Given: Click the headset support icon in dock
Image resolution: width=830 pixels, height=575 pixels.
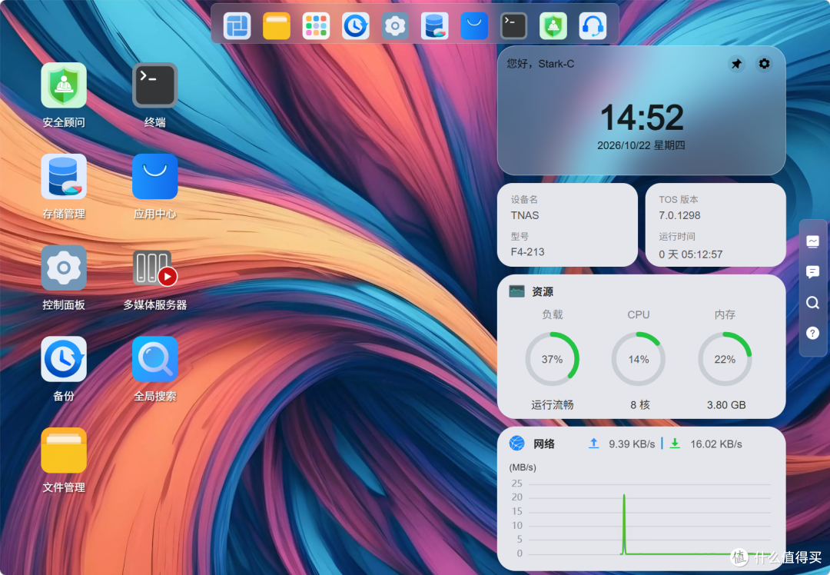Looking at the screenshot, I should pos(593,25).
